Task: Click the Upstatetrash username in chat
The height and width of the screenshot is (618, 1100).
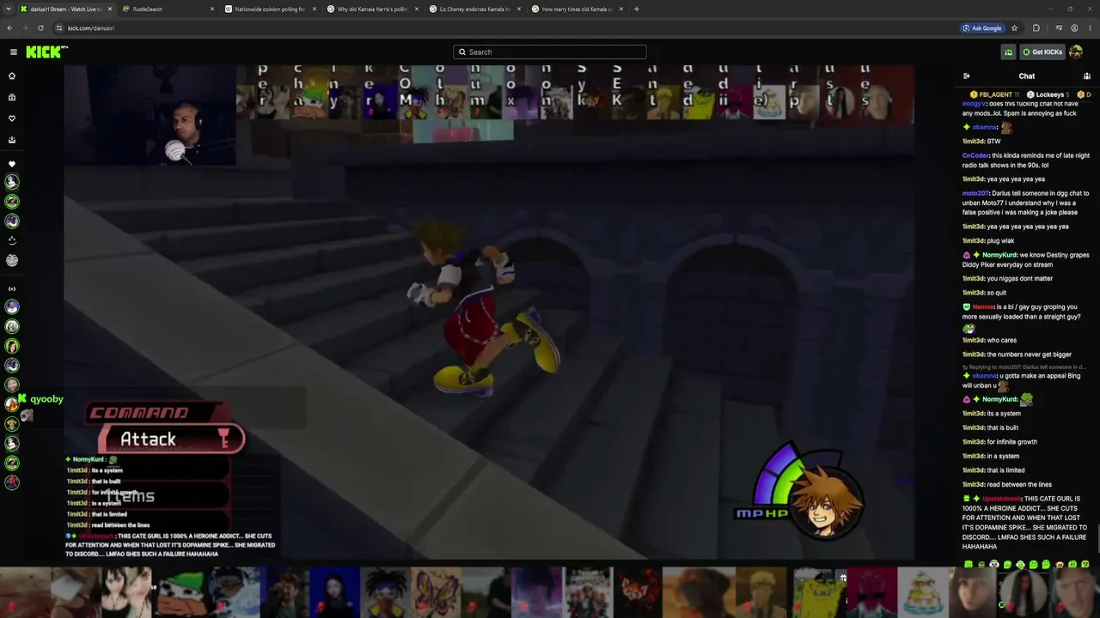Action: click(x=1001, y=499)
